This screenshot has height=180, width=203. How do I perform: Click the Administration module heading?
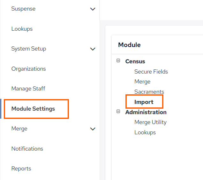tap(146, 112)
